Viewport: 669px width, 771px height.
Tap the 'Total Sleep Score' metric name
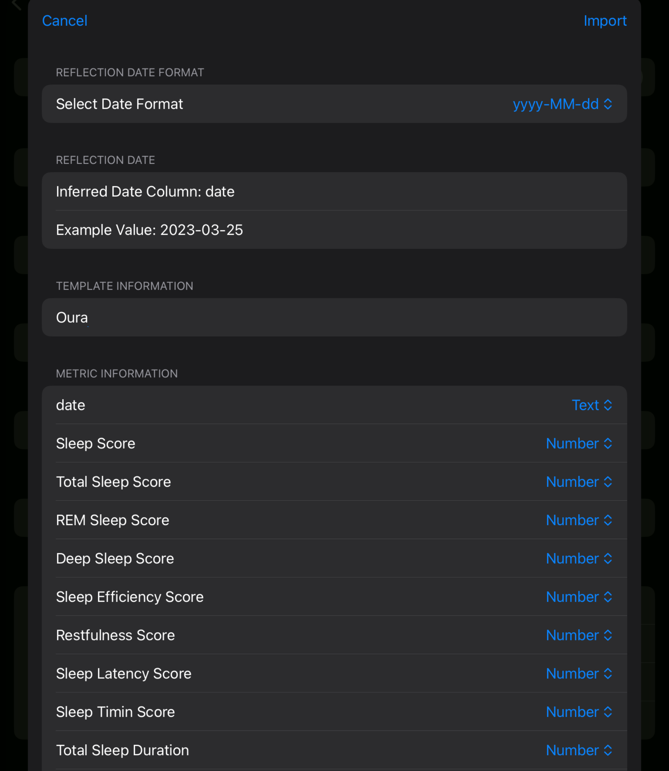[x=113, y=482]
